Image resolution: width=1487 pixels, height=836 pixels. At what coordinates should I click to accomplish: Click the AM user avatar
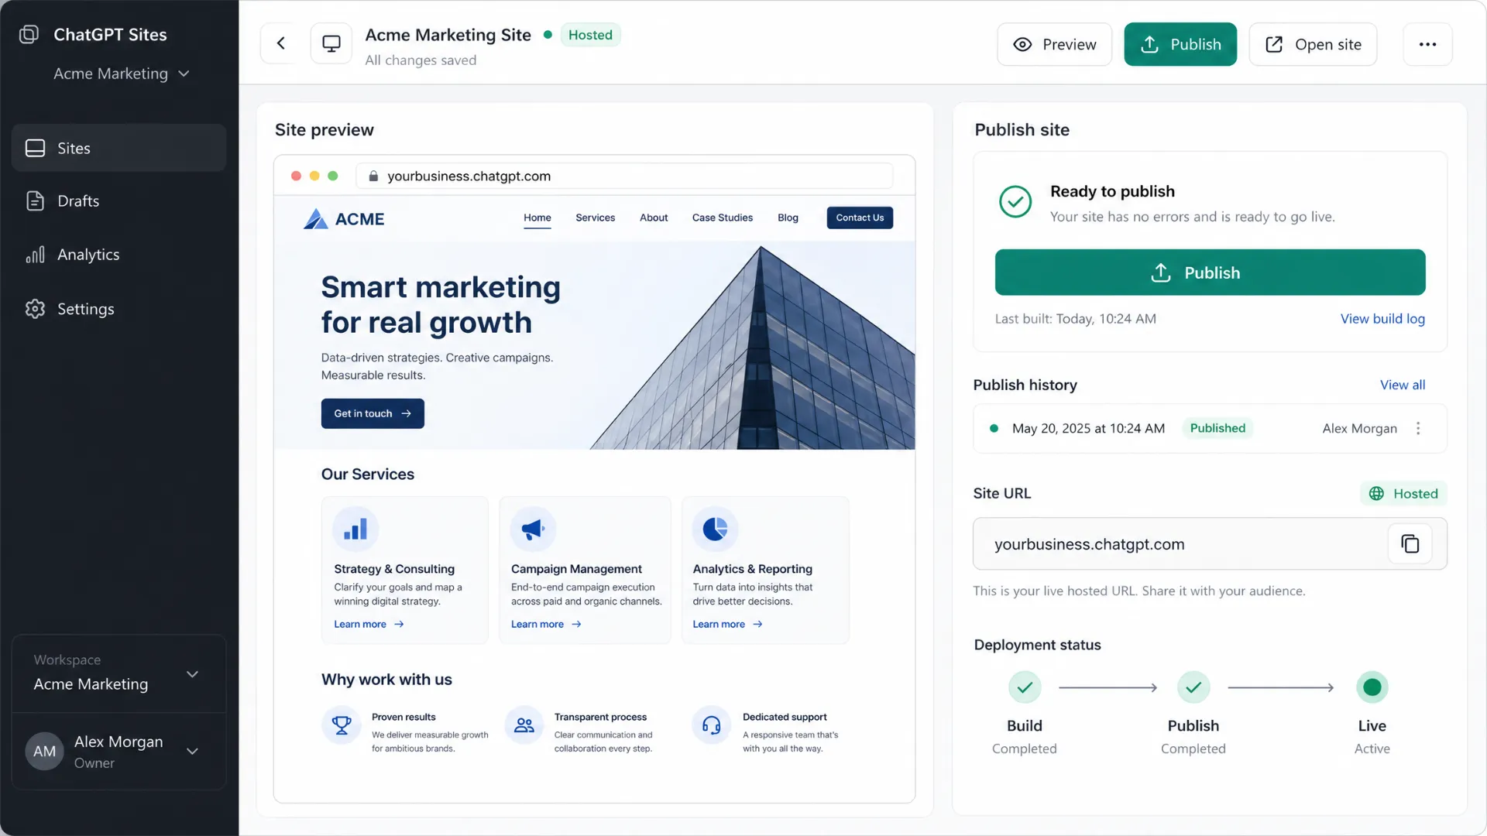(x=45, y=751)
